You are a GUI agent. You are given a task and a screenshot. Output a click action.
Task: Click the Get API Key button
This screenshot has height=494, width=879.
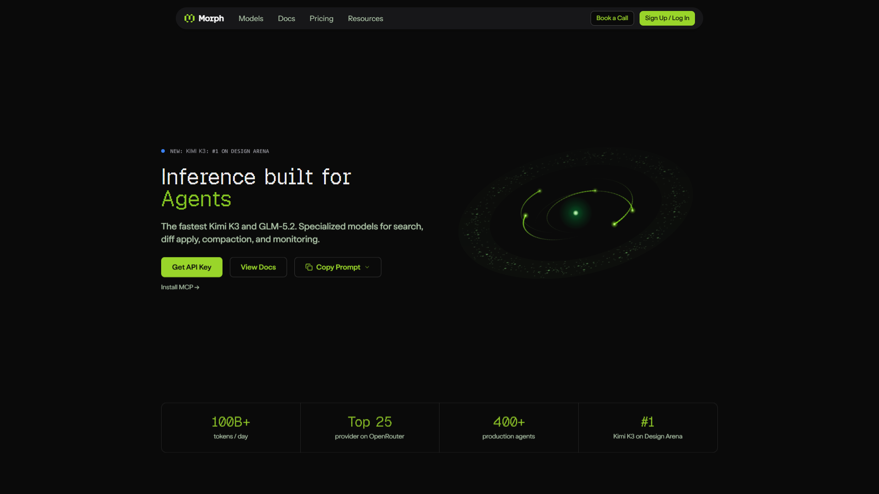[x=192, y=267]
